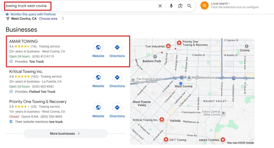Click the checkmark icon next to Provides: Tow Truck
274x148 pixels.
[x=11, y=61]
